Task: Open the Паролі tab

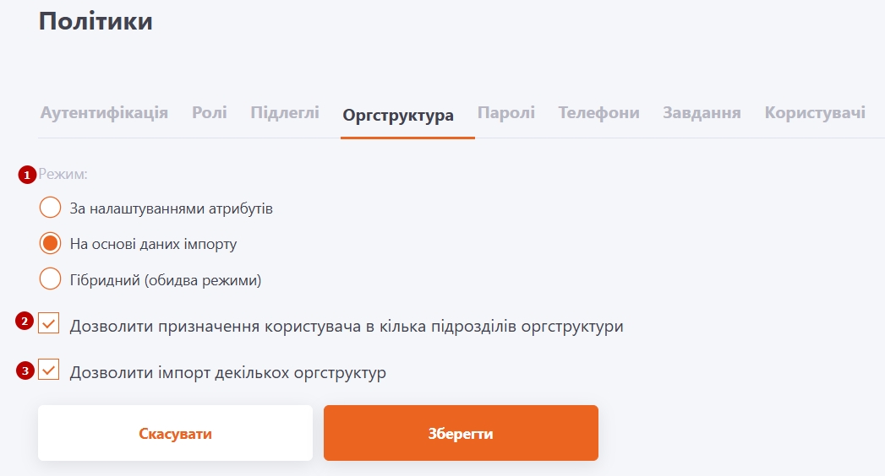Action: click(505, 113)
